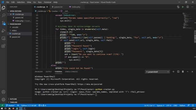Close cracker.py in Open Editors list
Image resolution: width=196 pixels, height=110 pixels.
[x=11, y=14]
